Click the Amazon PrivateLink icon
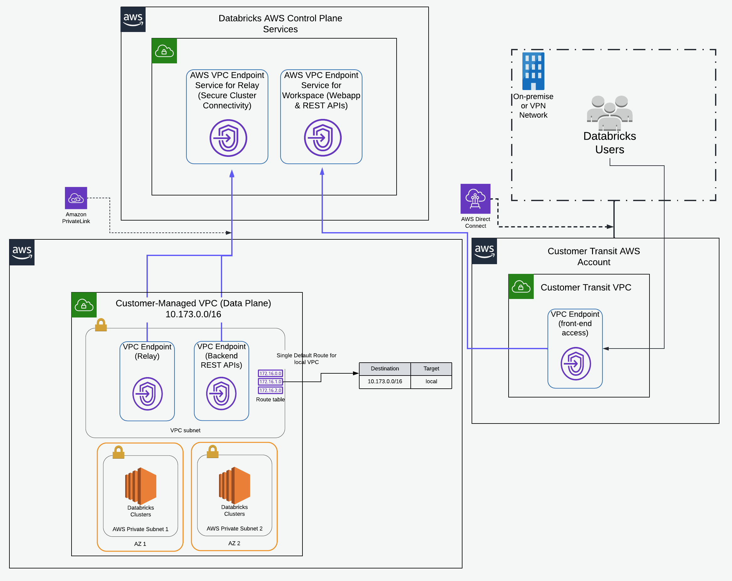Screen dimensions: 732x581 pyautogui.click(x=76, y=198)
